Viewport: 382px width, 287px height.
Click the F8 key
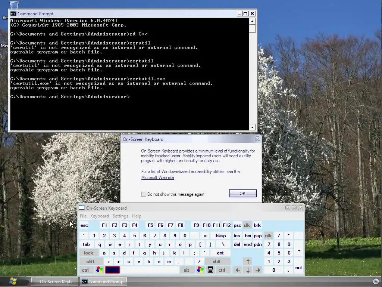[x=181, y=225]
